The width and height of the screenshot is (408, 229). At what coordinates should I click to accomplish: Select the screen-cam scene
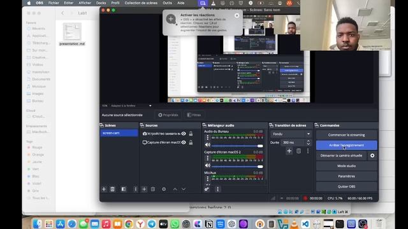(x=119, y=133)
